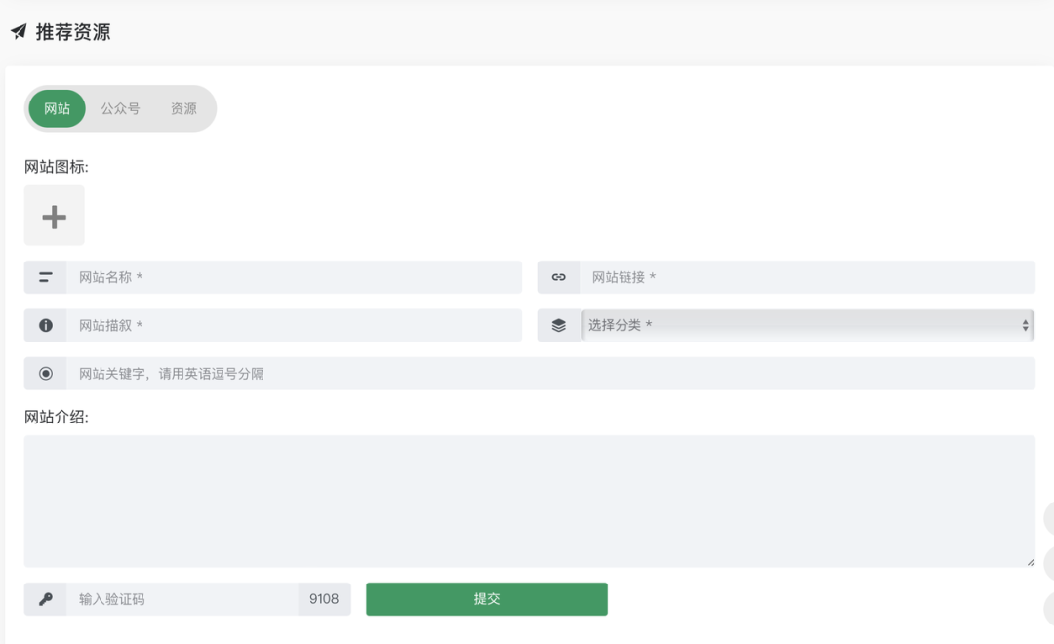Click the target icon before keywords field
This screenshot has width=1054, height=644.
point(46,373)
